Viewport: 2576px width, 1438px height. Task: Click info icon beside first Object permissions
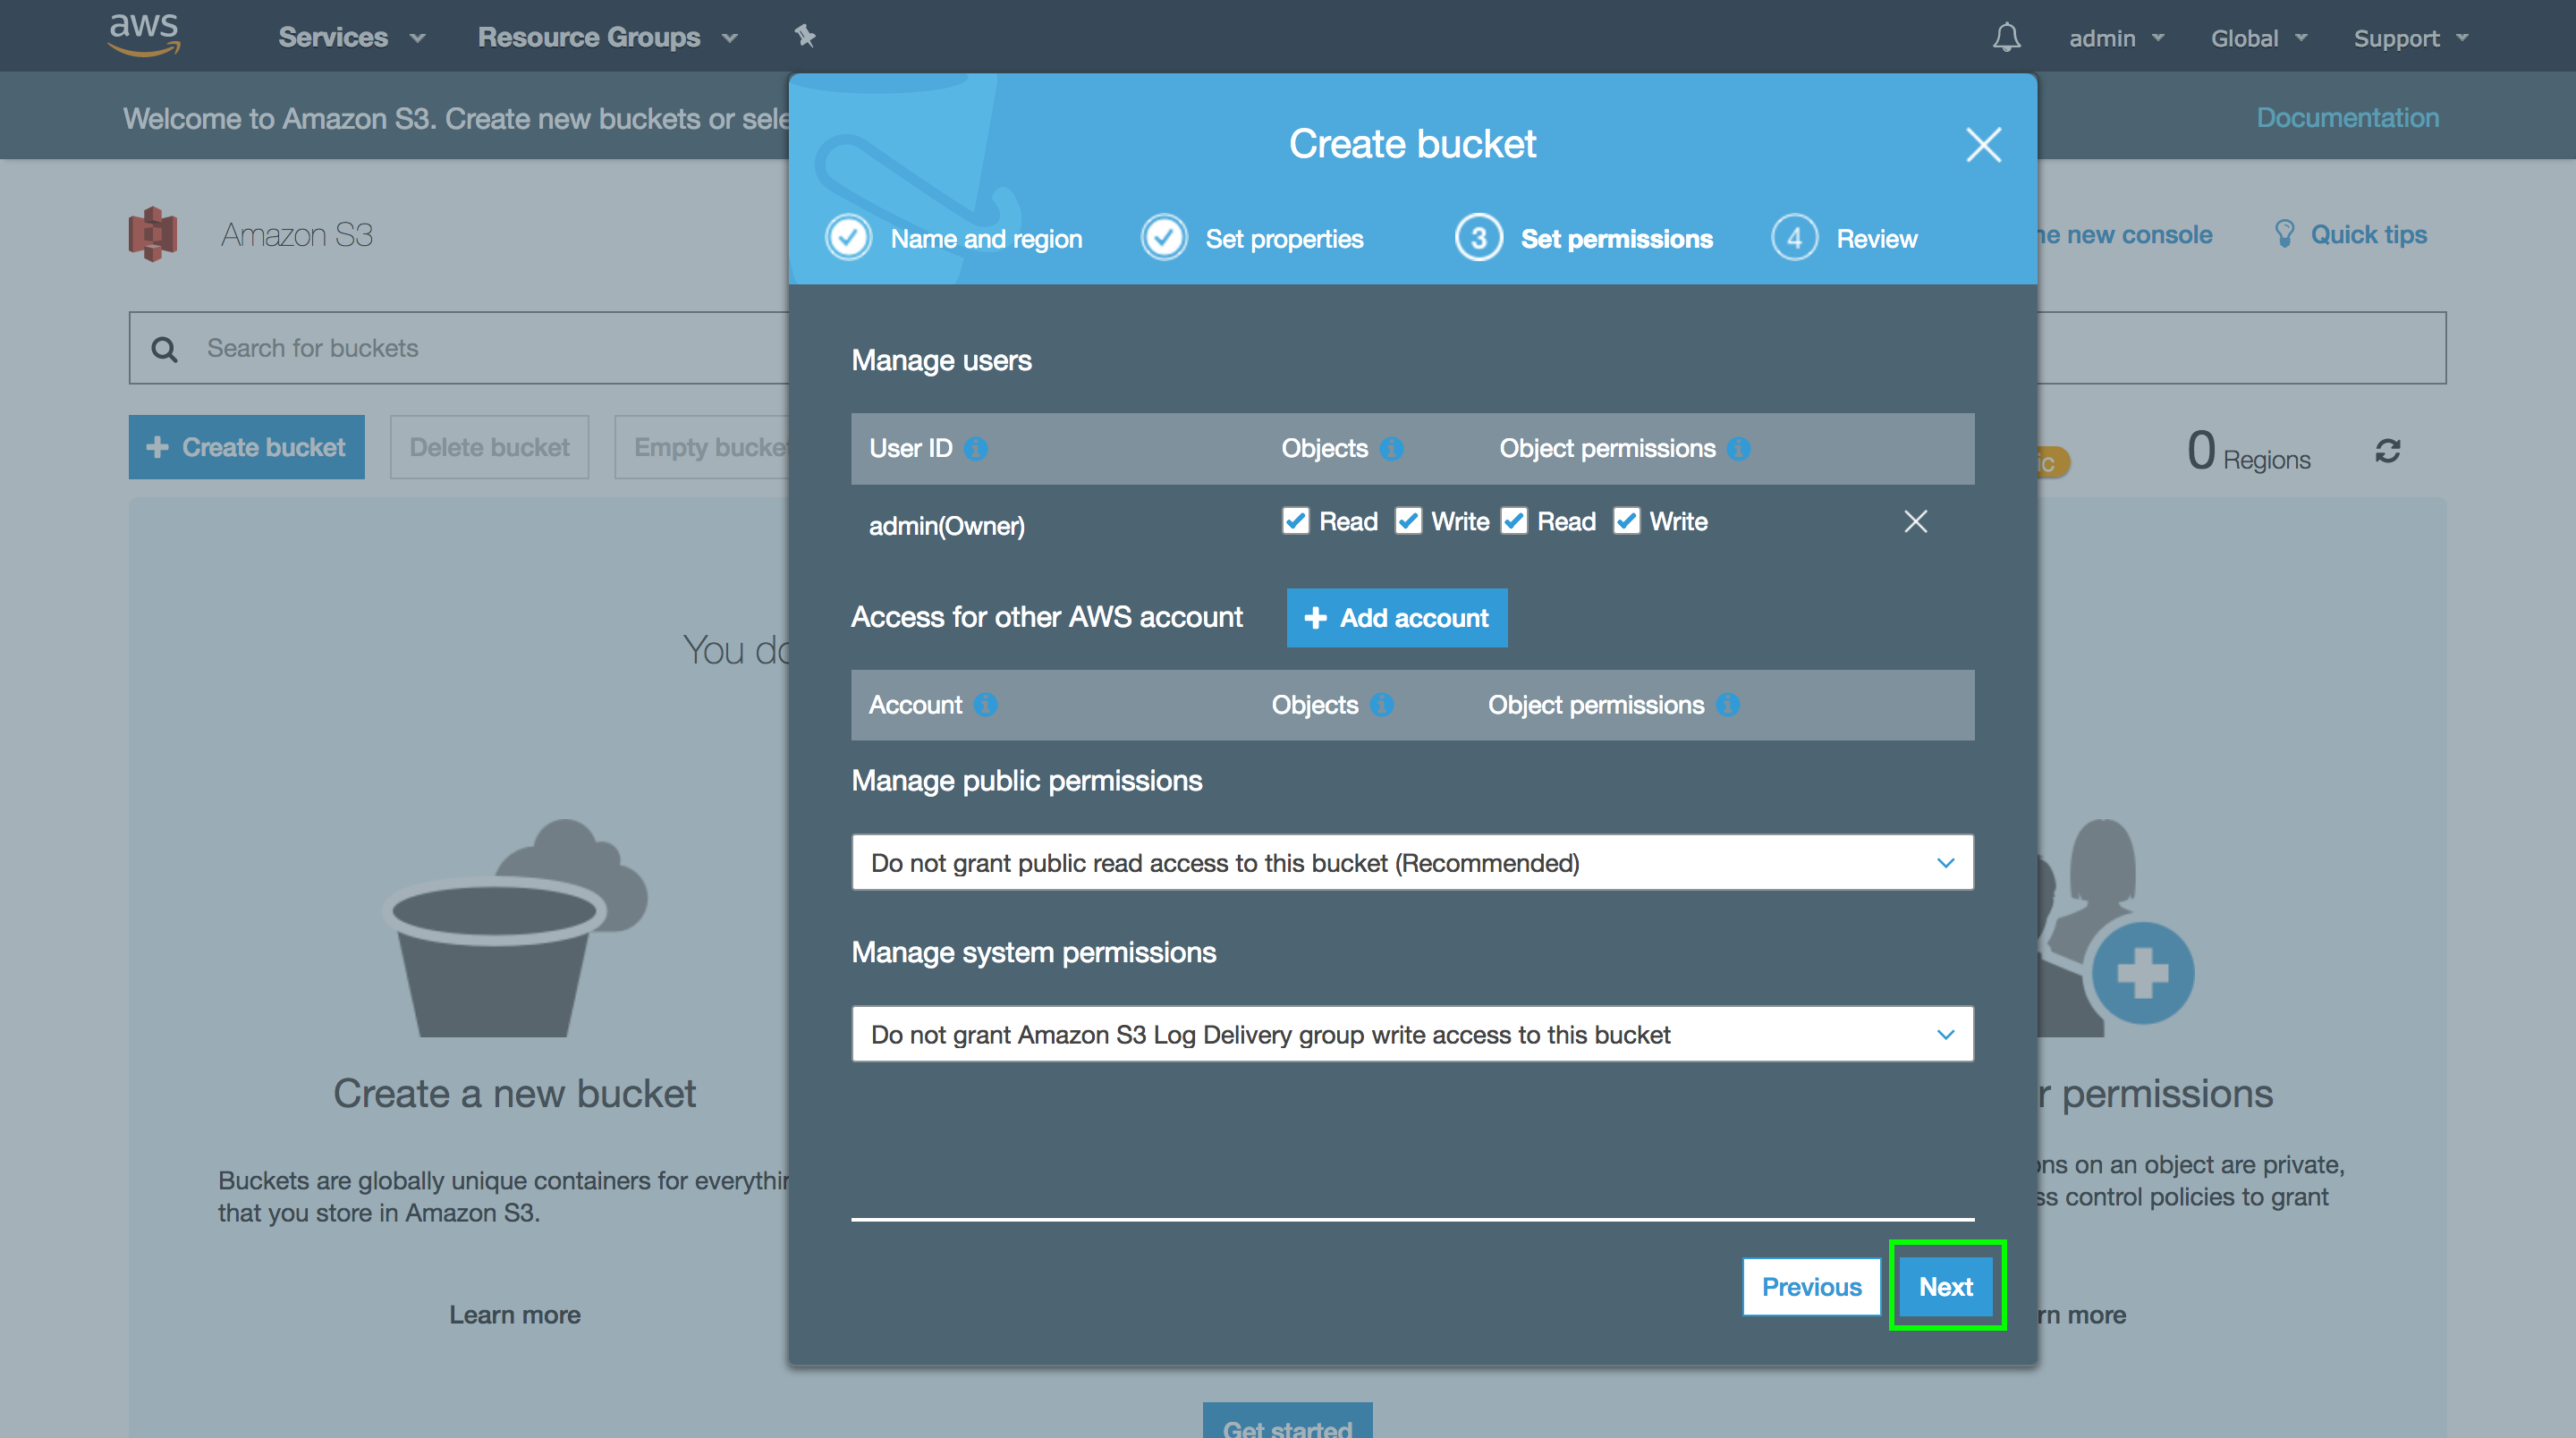1739,449
